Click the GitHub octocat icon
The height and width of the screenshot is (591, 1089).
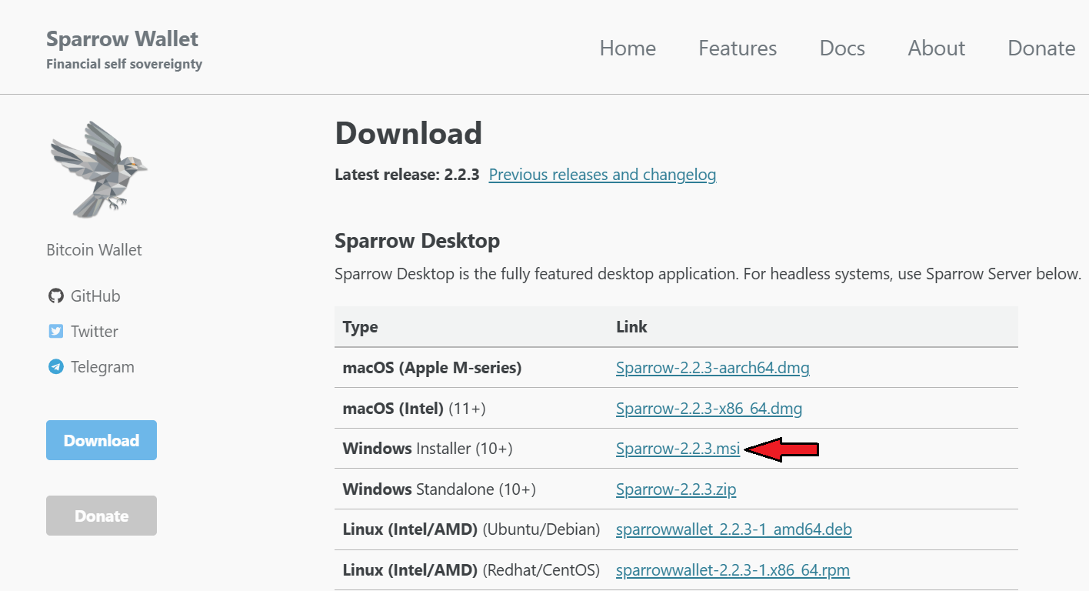point(55,296)
